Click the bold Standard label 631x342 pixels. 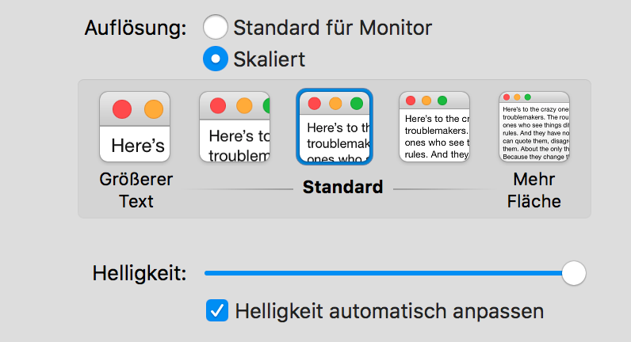click(342, 188)
